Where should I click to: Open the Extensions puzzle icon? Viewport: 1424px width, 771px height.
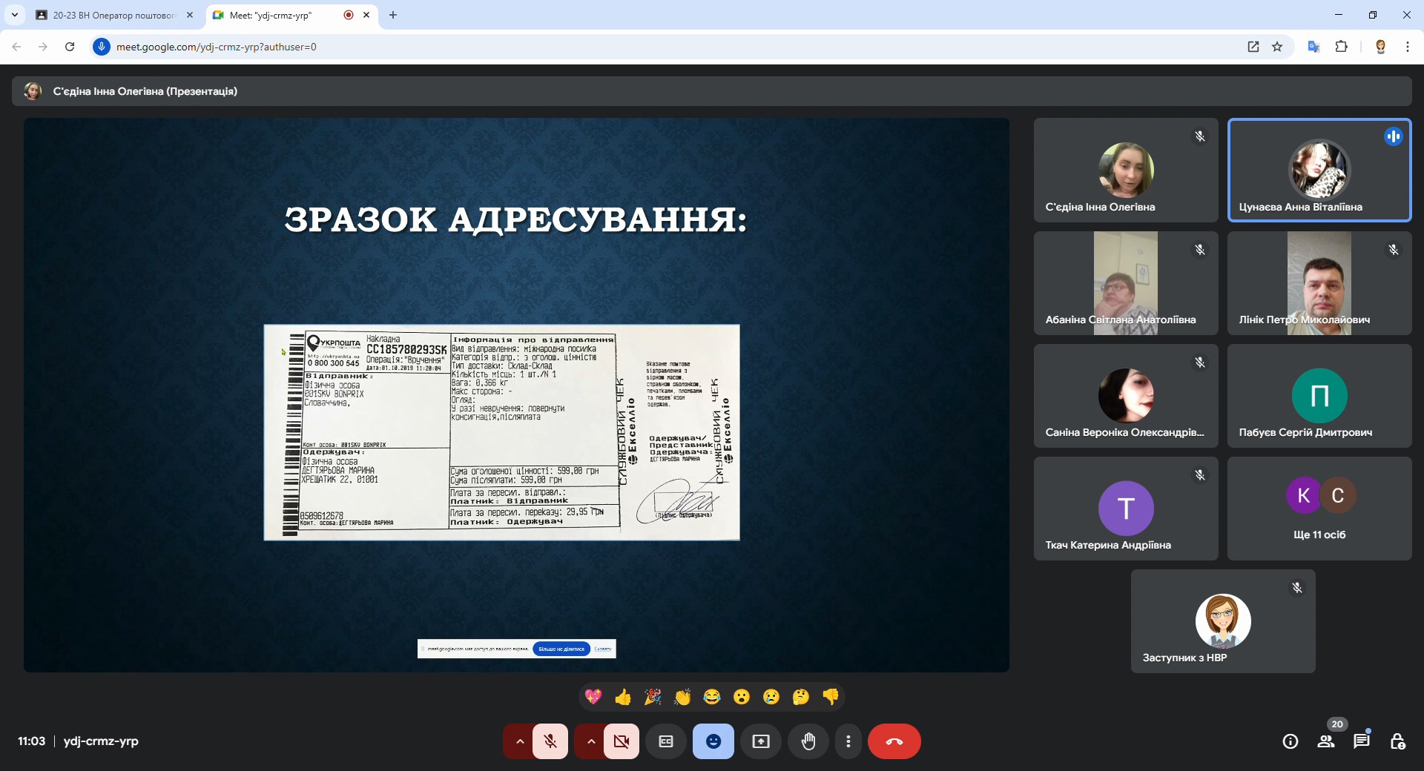click(x=1341, y=47)
